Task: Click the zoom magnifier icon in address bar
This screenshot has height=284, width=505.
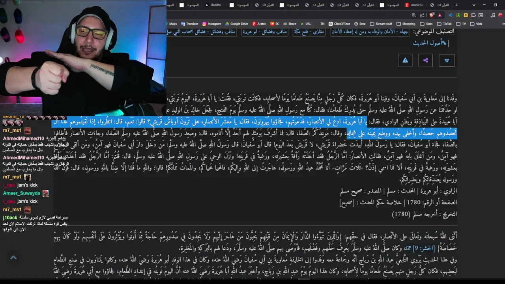Action: point(414,15)
